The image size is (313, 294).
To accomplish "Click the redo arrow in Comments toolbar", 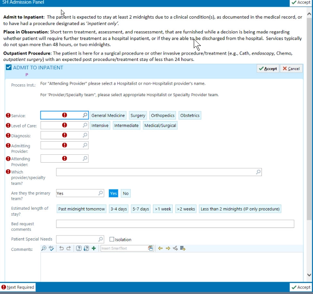I will tap(69, 248).
